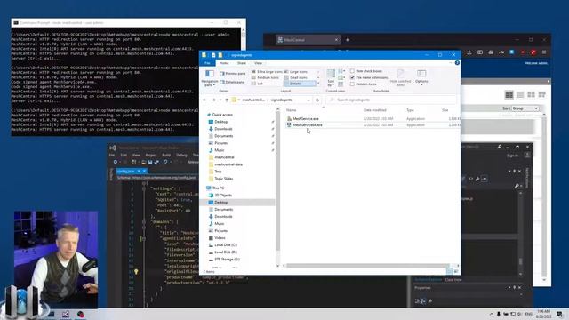Screen dimensions: 569x320
Task: Click the Explorer Back navigation arrow
Action: pyautogui.click(x=204, y=100)
